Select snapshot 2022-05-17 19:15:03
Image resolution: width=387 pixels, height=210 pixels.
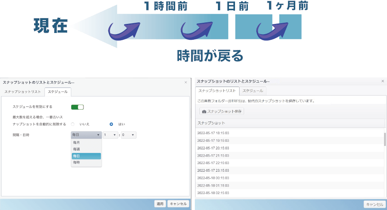tap(290, 141)
